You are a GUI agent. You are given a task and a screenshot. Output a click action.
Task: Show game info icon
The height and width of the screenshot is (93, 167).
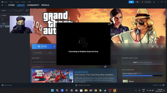(157, 47)
